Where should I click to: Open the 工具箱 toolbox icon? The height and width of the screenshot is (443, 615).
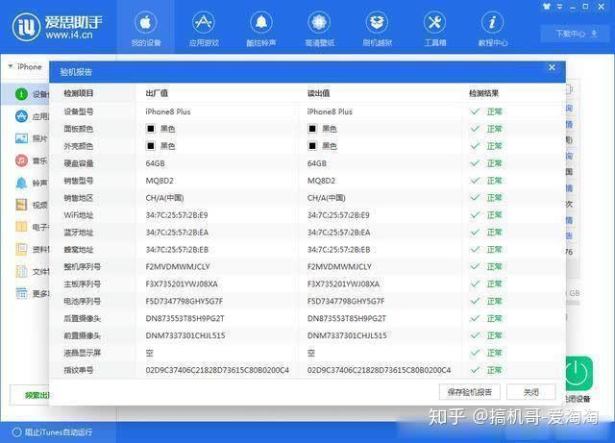pos(434,22)
